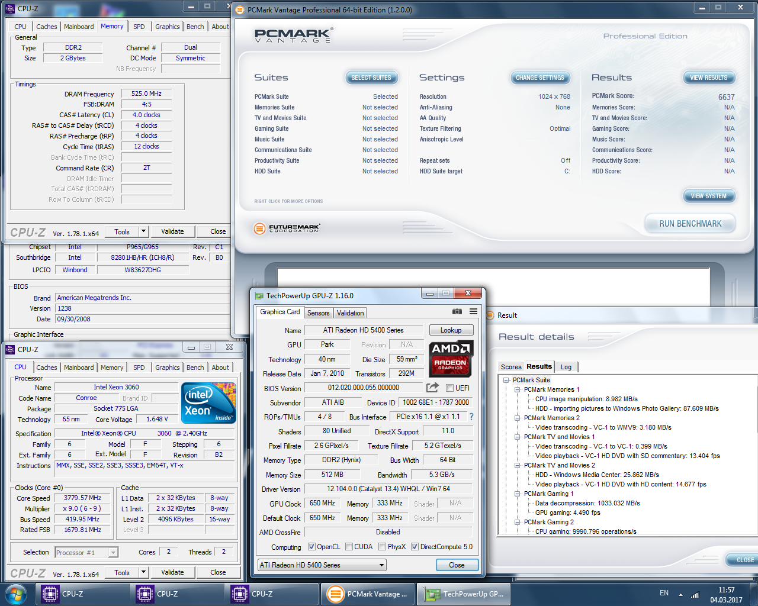This screenshot has height=606, width=758.
Task: Click Validate in the CPU-Z processor window
Action: tap(172, 572)
